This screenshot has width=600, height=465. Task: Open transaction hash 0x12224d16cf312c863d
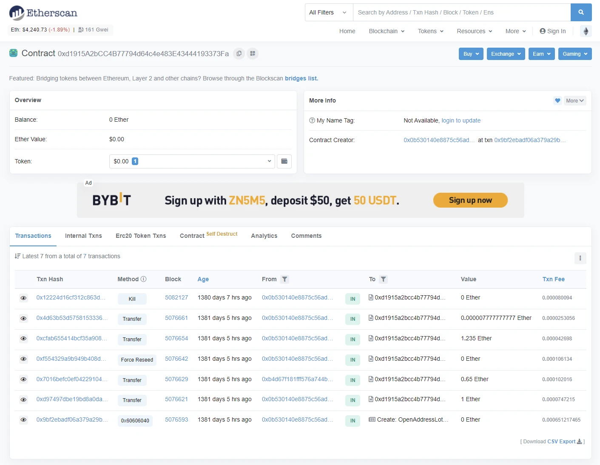(71, 297)
